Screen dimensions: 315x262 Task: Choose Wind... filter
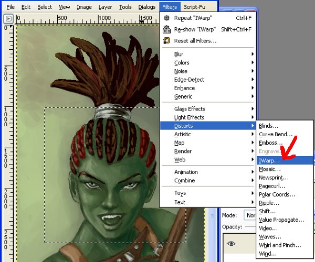285,254
